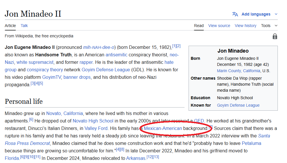Image resolution: width=287 pixels, height=163 pixels.
Task: Click infobox Education value Novato High School
Action: (235, 98)
